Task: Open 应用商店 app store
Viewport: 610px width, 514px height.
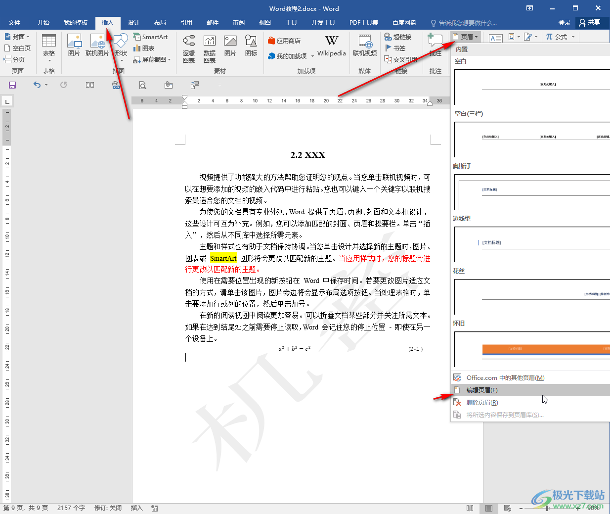Action: 284,41
